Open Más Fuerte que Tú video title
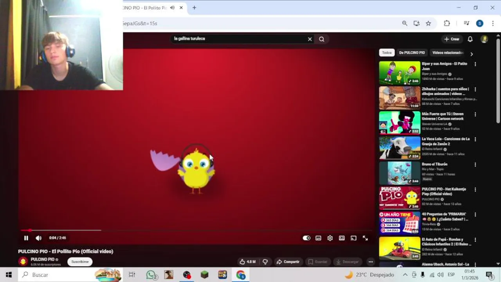 pyautogui.click(x=443, y=116)
